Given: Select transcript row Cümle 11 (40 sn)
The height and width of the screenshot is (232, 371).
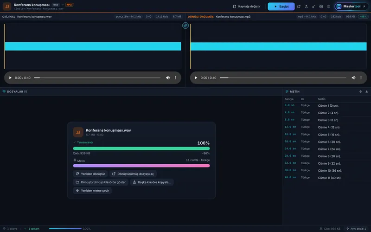Looking at the screenshot, I should click(x=327, y=178).
